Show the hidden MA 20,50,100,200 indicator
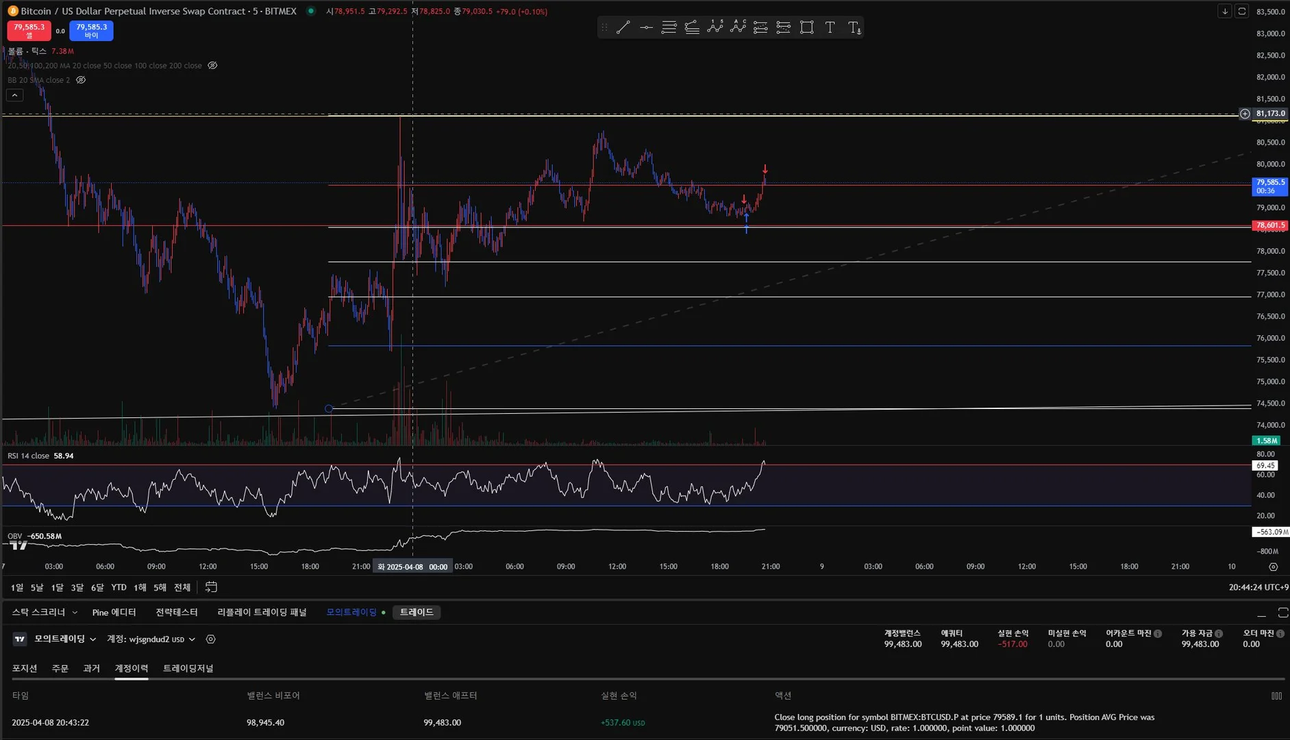1290x740 pixels. (212, 66)
